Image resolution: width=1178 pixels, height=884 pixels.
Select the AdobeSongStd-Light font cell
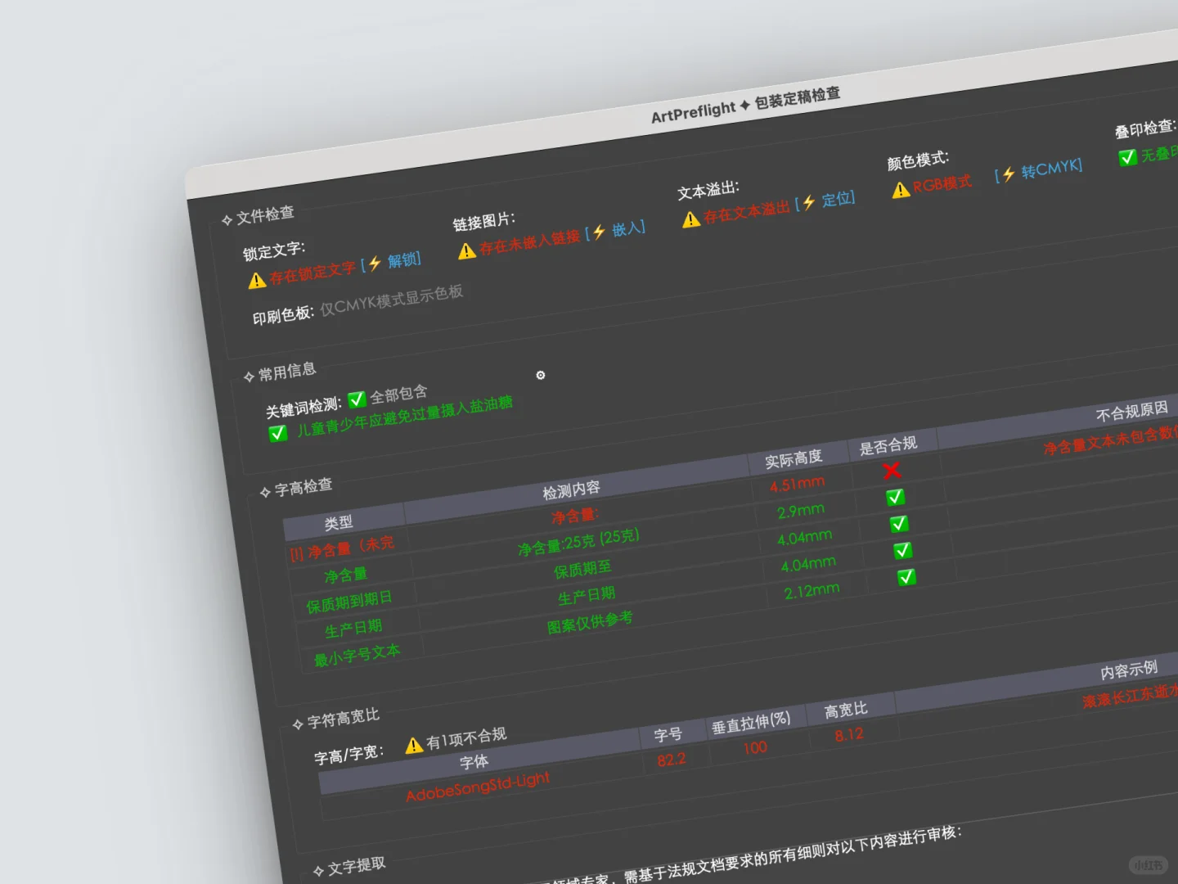click(x=478, y=787)
